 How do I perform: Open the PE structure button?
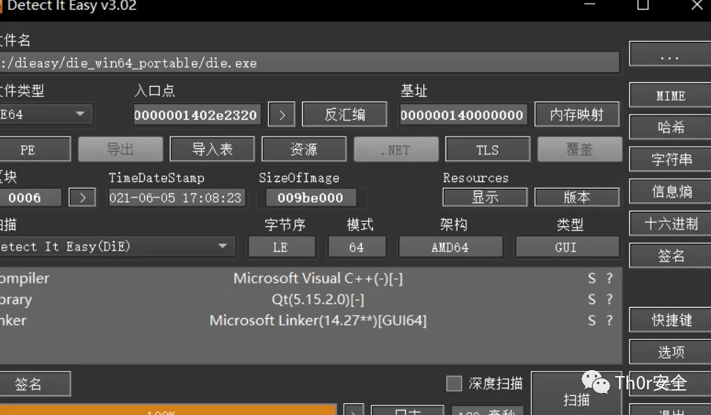(34, 149)
